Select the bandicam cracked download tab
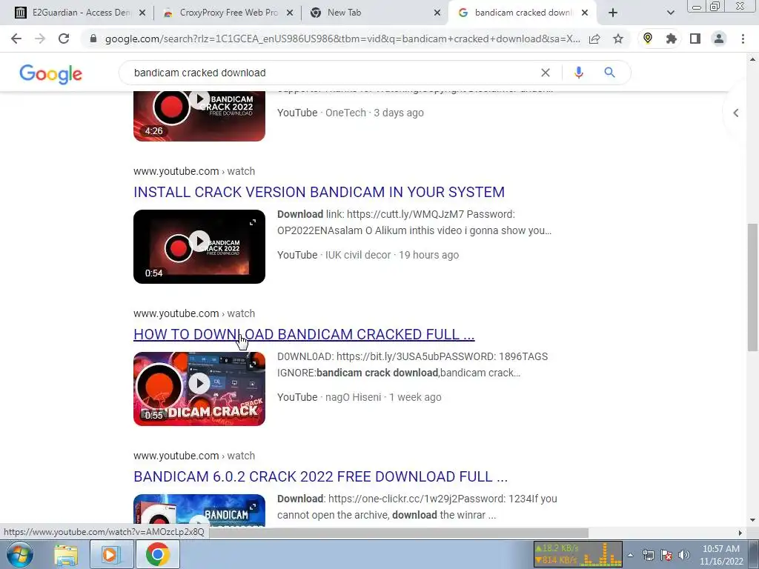759x569 pixels. coord(523,13)
